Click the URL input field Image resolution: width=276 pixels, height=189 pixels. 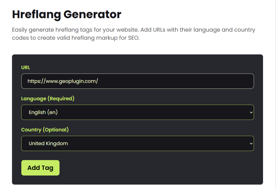tap(137, 81)
